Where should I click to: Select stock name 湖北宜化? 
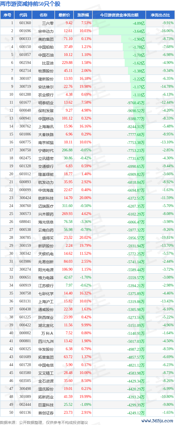(x=46, y=325)
